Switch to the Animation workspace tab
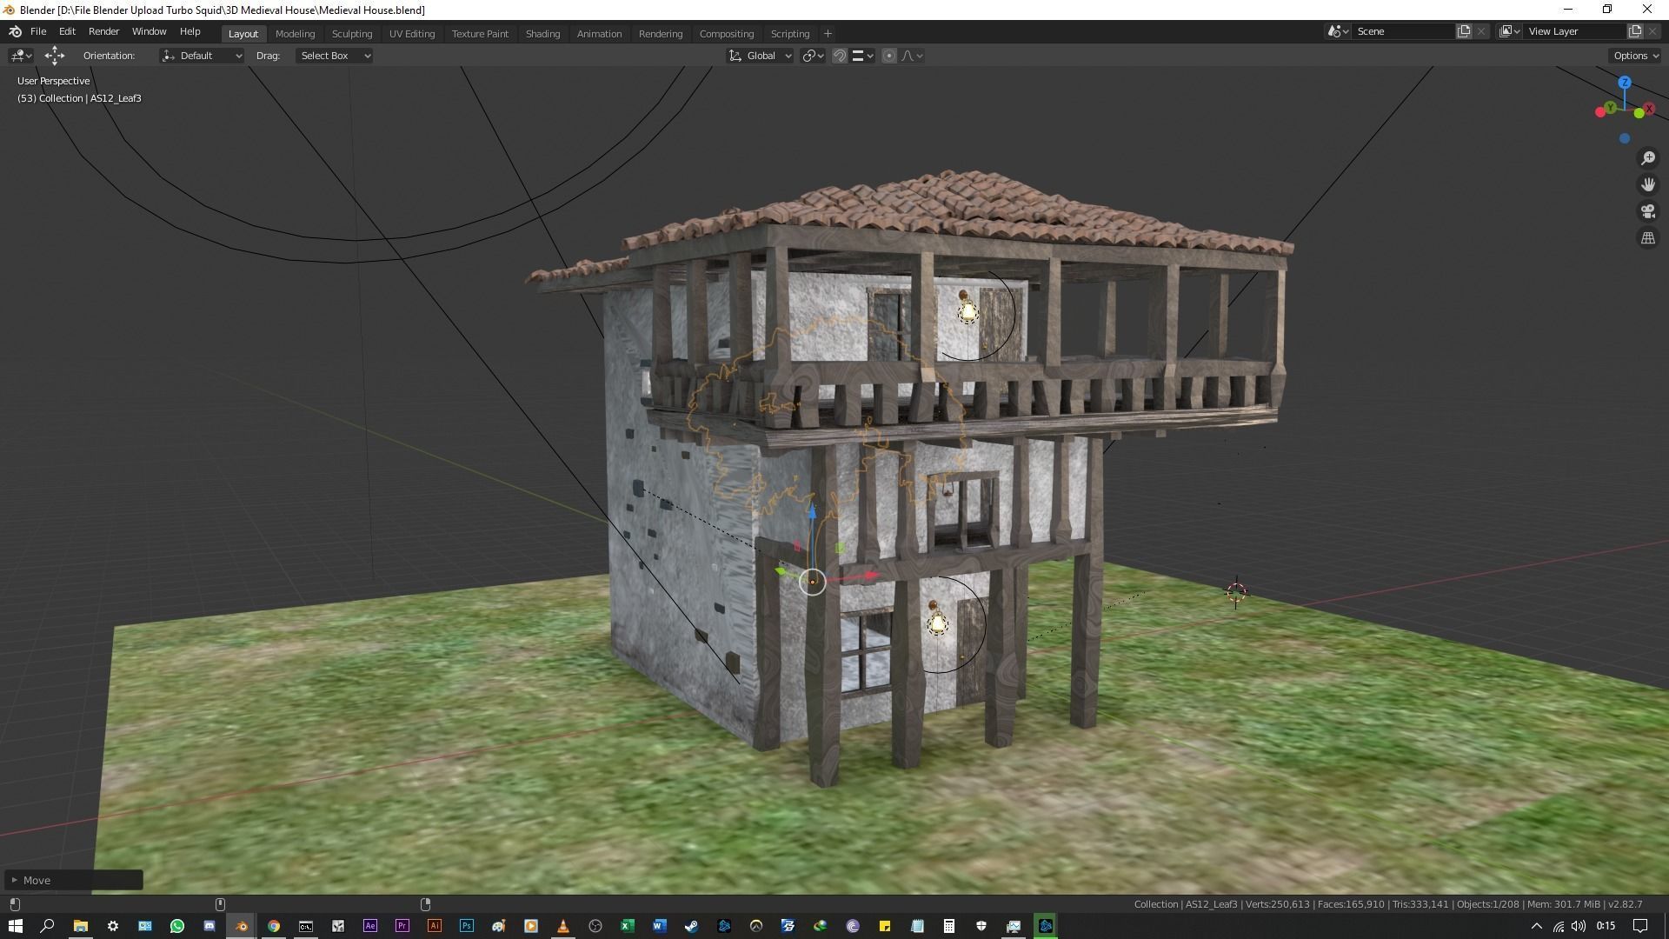The height and width of the screenshot is (939, 1669). pyautogui.click(x=599, y=34)
